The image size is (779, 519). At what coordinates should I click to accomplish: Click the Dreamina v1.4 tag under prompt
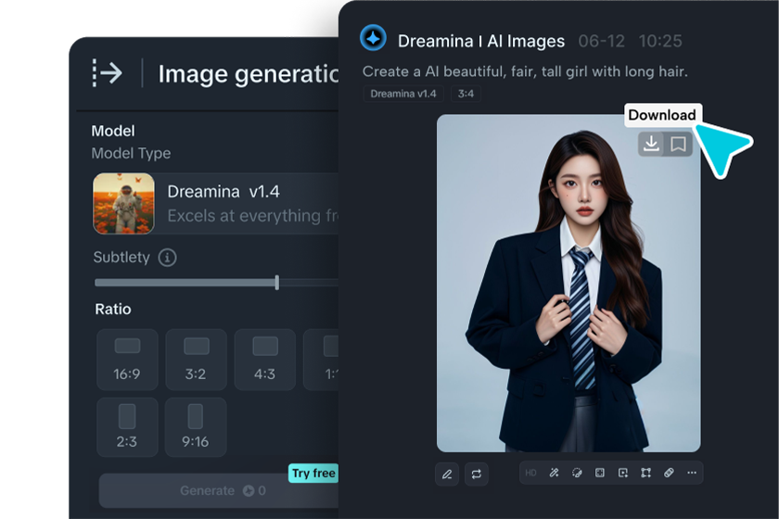[402, 94]
